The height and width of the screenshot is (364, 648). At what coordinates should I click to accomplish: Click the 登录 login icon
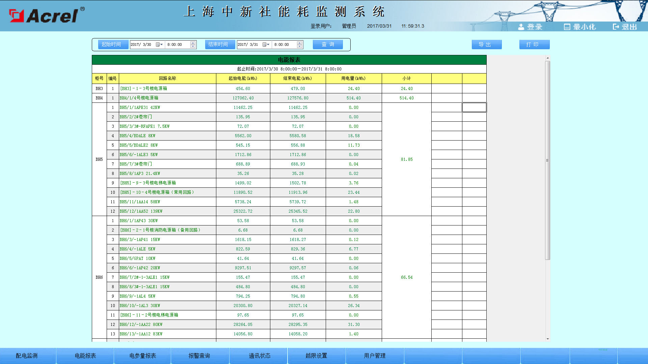tap(522, 27)
